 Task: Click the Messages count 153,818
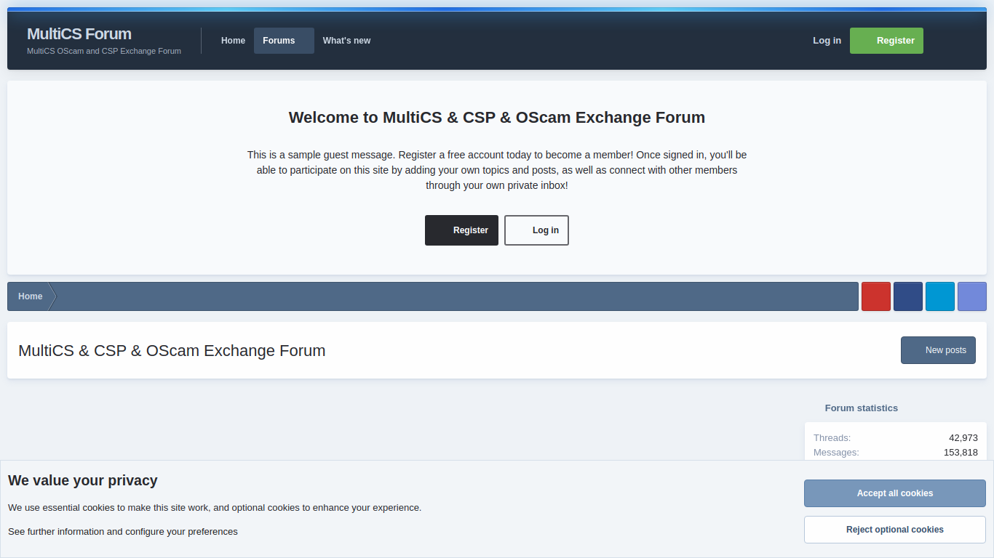[961, 453]
